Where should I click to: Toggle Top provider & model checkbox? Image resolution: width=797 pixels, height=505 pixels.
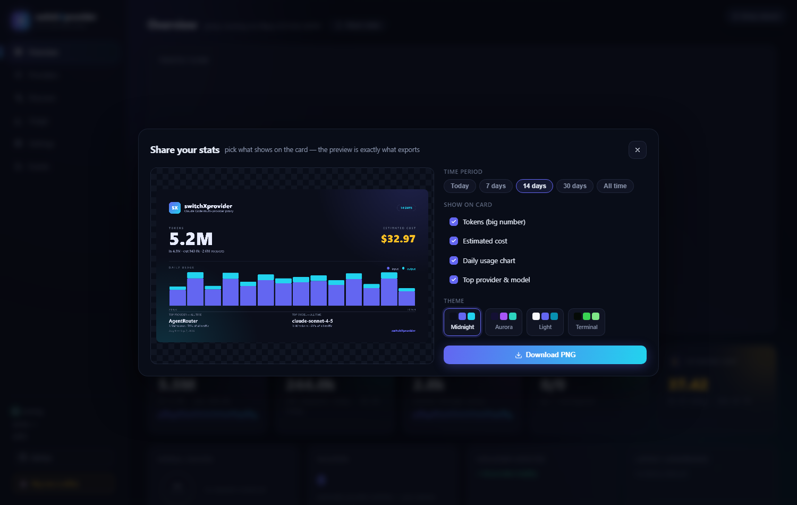click(x=454, y=280)
